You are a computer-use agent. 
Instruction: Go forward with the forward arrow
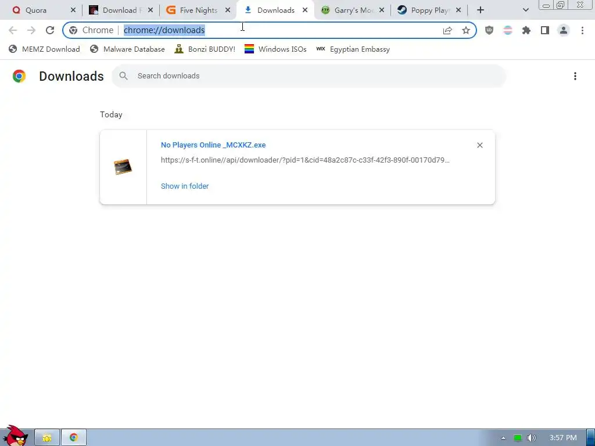[x=31, y=30]
